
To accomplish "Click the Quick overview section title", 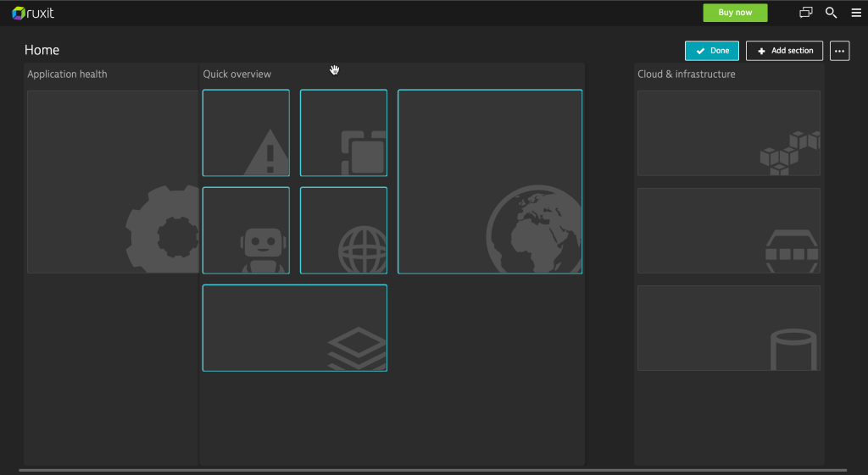I will [237, 75].
